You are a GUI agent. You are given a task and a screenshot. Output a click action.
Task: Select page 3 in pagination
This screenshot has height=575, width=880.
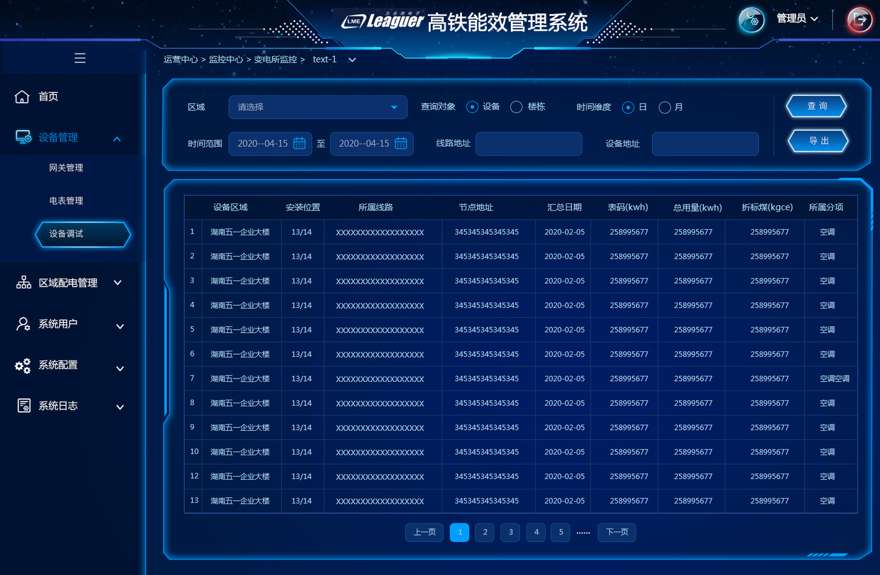[510, 533]
